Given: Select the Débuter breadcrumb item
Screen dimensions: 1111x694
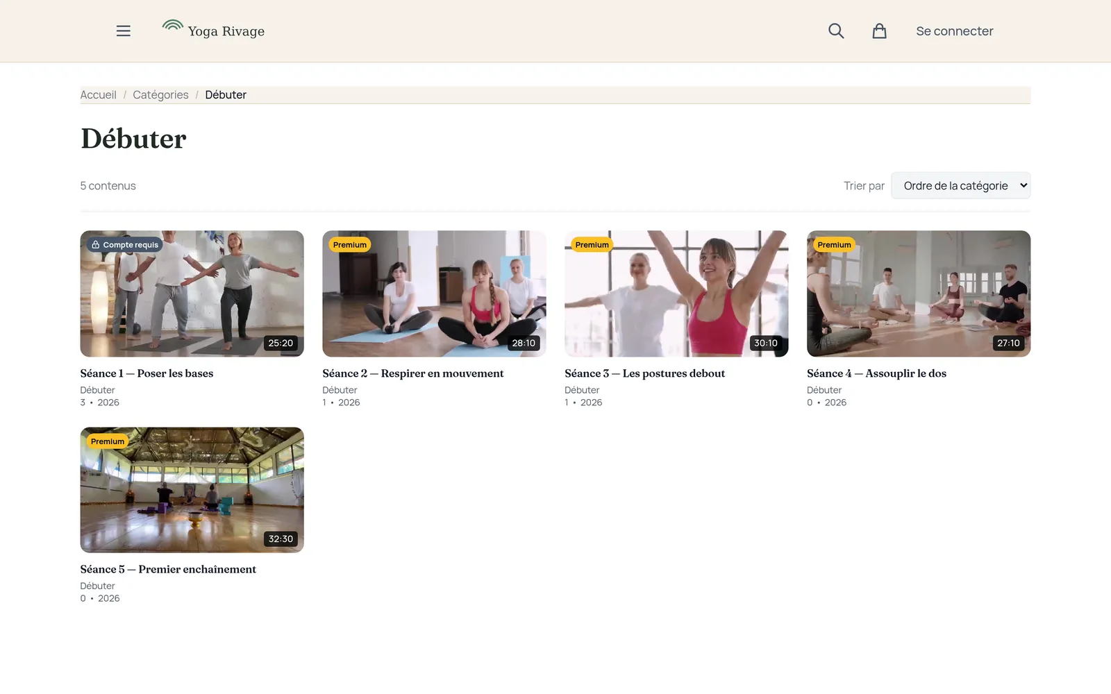Looking at the screenshot, I should 226,95.
